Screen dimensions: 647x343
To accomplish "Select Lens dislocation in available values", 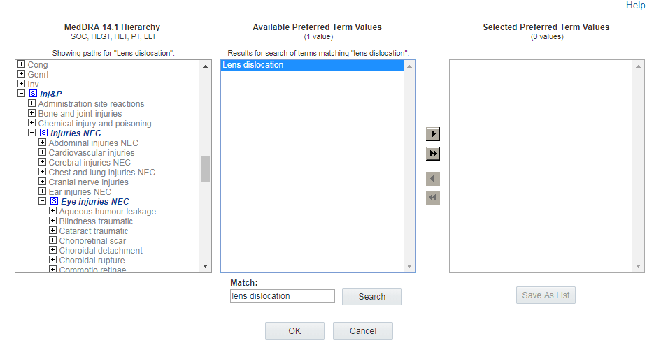I will click(x=312, y=65).
